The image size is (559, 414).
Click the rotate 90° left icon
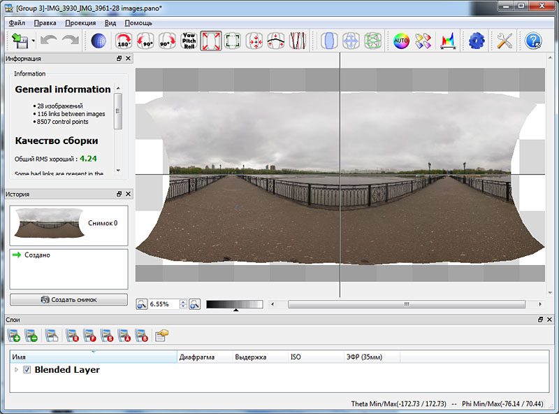point(145,41)
